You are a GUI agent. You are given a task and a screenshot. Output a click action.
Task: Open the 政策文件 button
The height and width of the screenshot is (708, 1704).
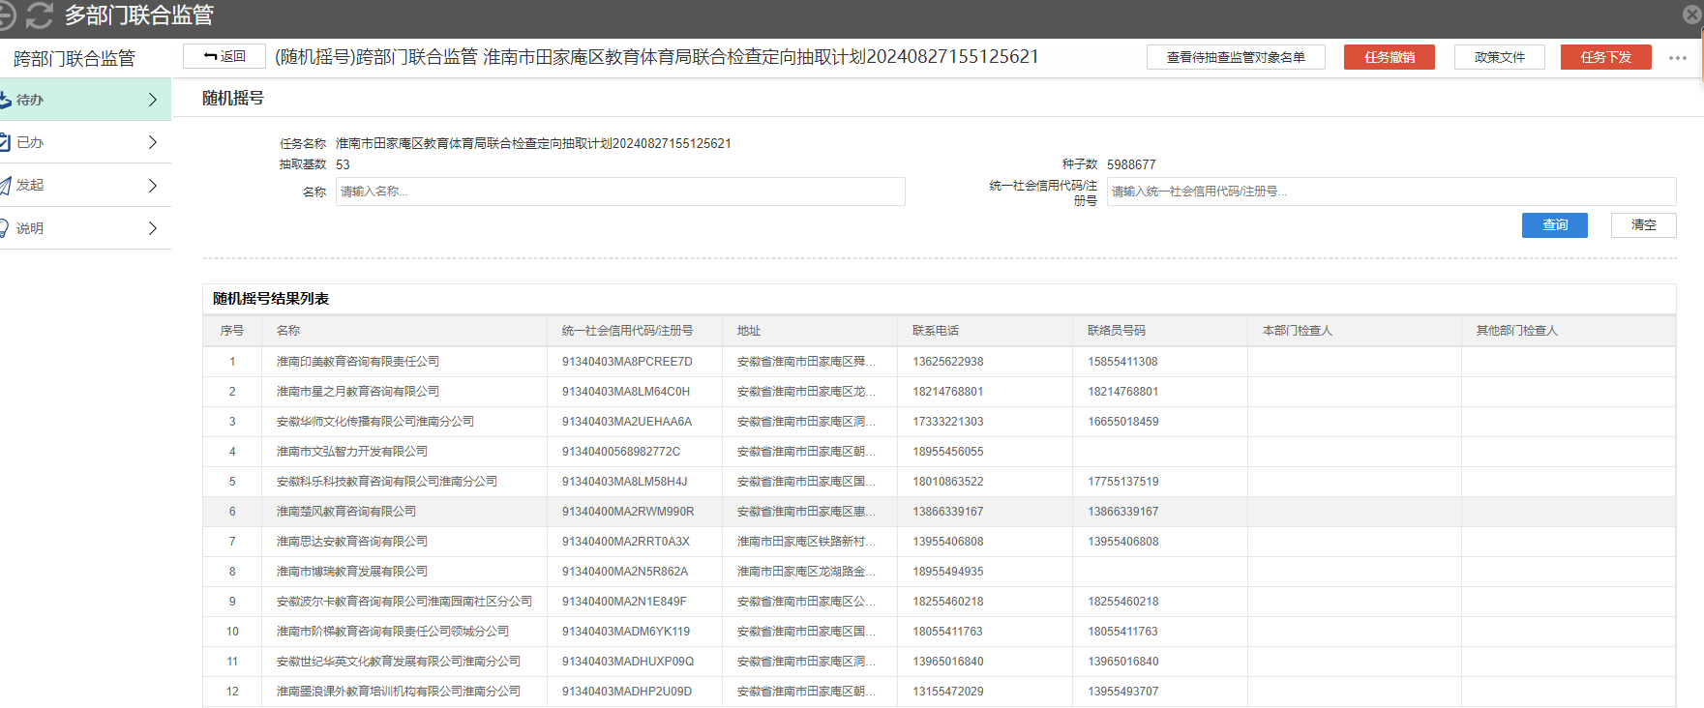tap(1500, 57)
